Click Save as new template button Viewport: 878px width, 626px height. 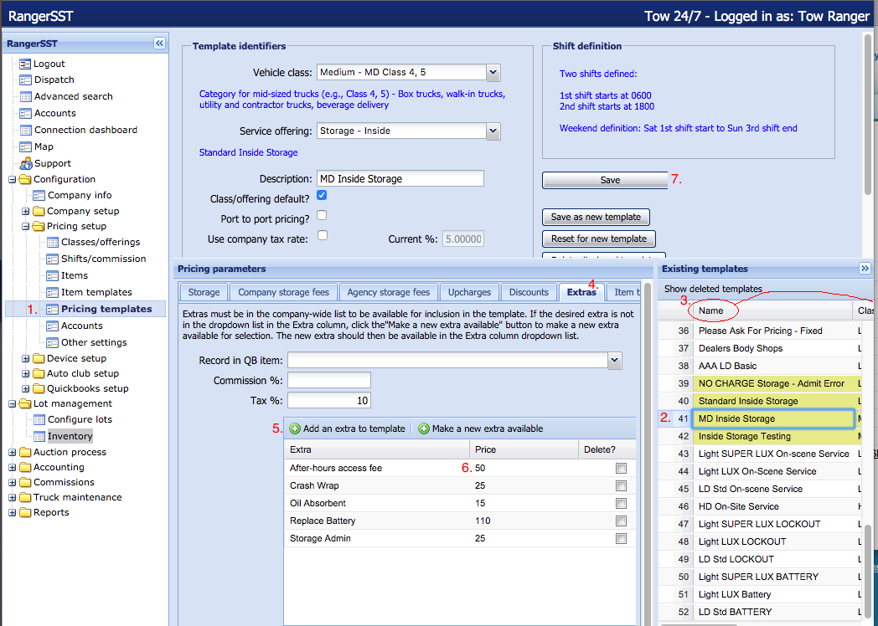596,217
